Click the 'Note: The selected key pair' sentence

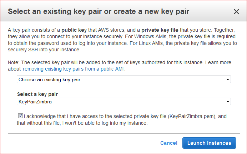tap(106, 62)
